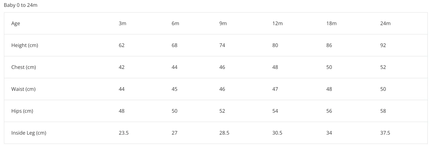Click the 6m column header
Screen dimensions: 431x145
point(175,23)
